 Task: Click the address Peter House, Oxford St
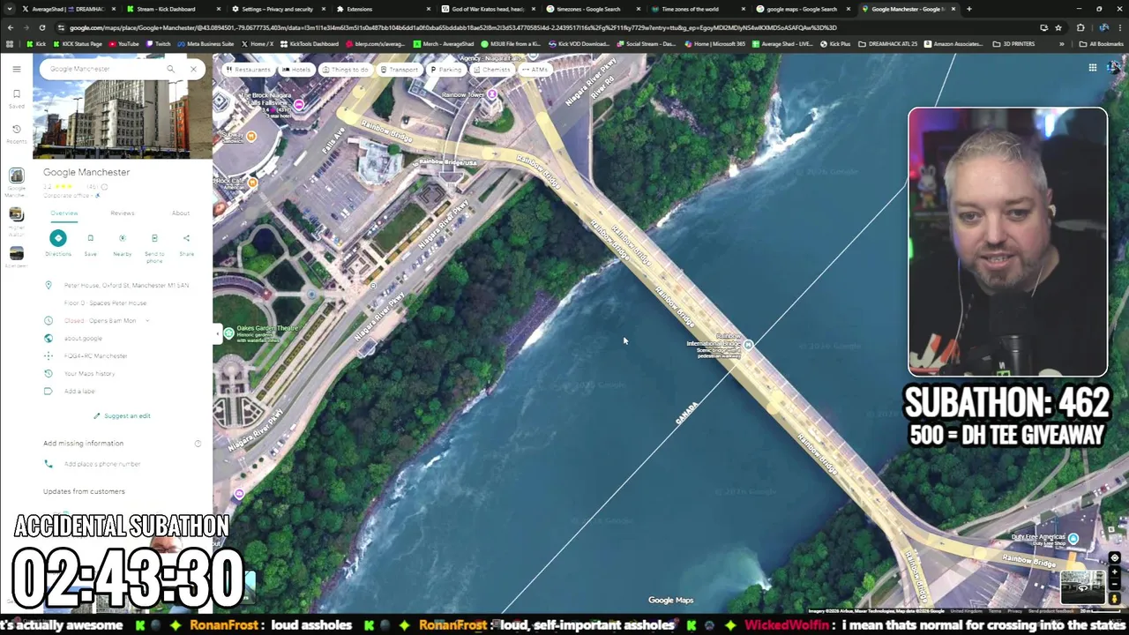(x=126, y=285)
